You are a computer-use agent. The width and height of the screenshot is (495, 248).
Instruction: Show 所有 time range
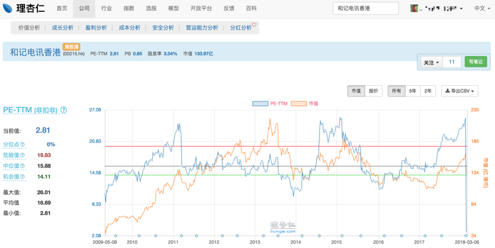397,91
